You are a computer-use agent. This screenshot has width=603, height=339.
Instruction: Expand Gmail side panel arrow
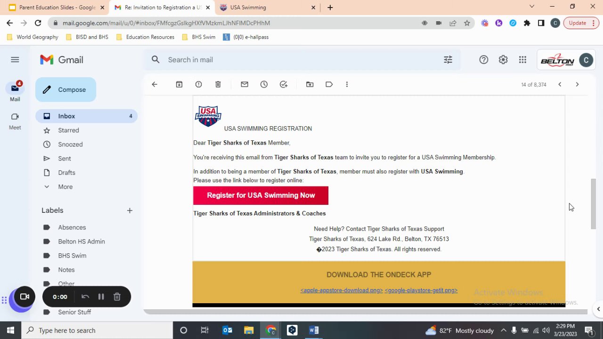tap(598, 309)
